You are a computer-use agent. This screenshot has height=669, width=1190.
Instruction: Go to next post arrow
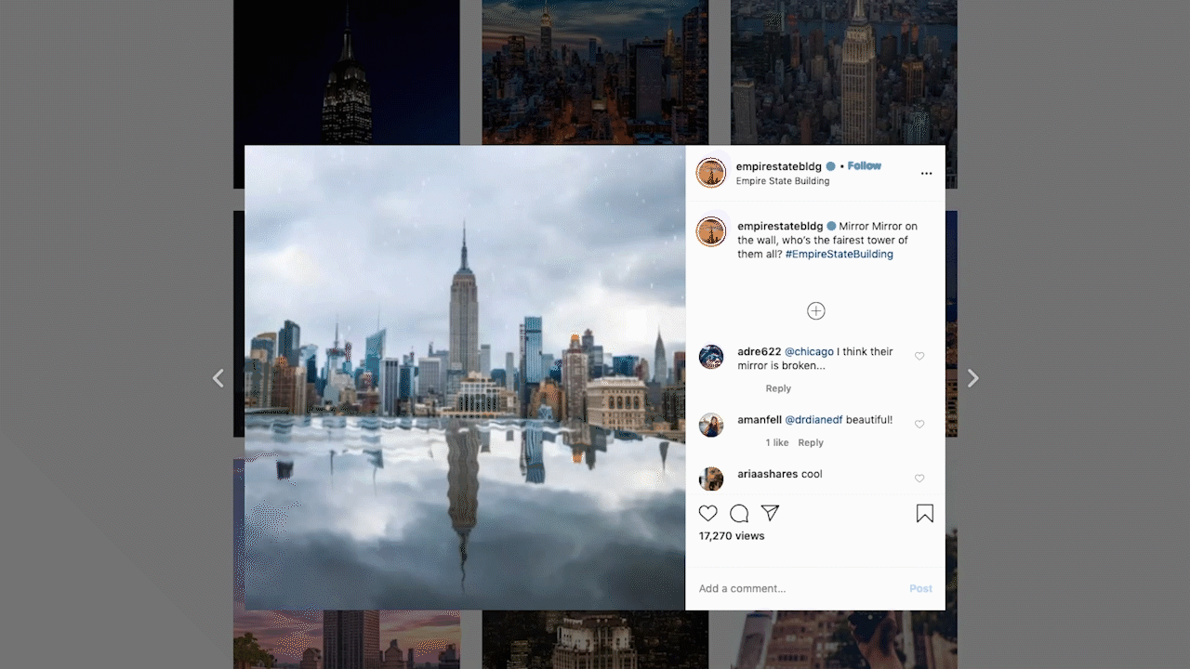point(972,378)
